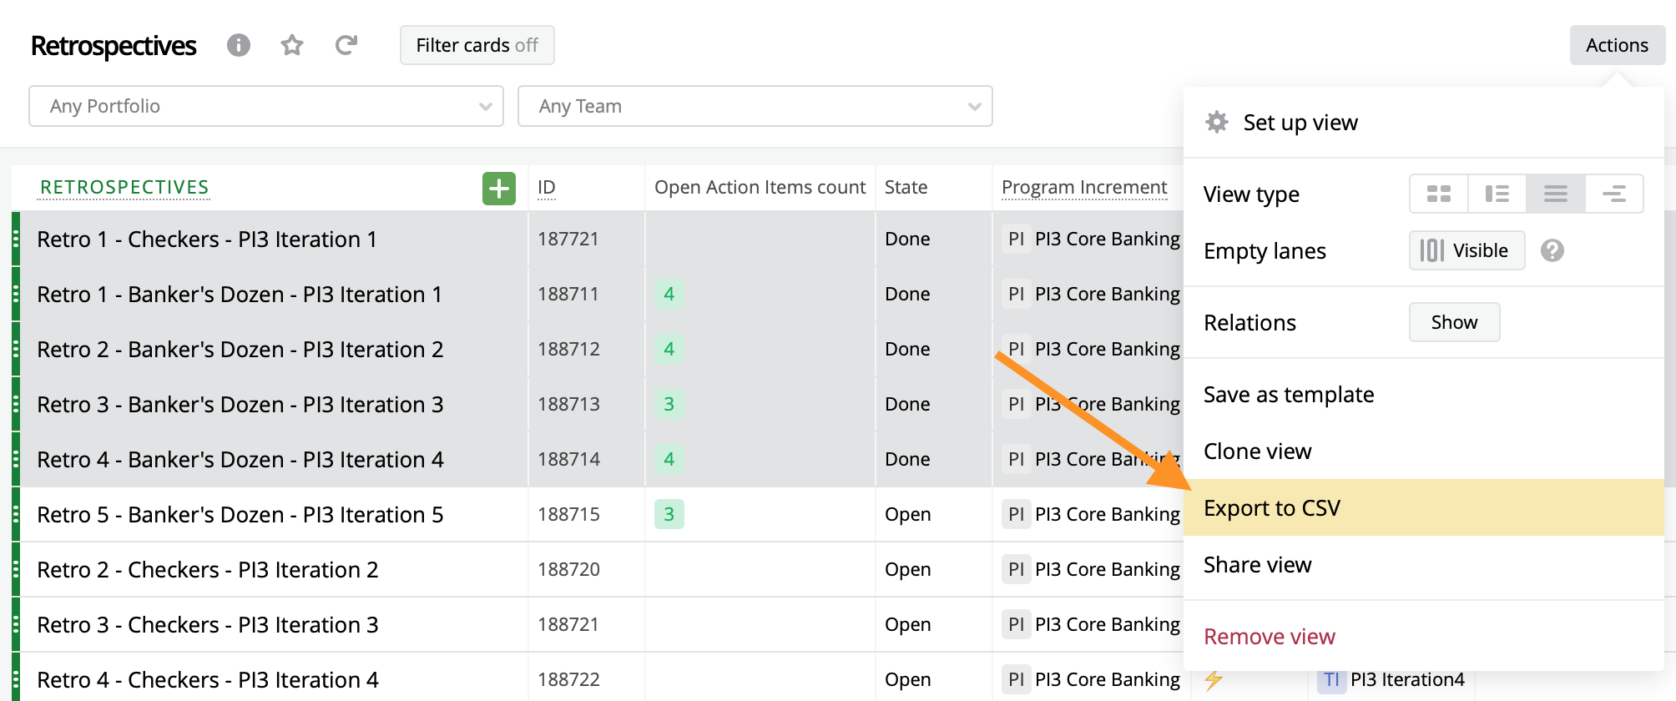Viewport: 1676px width, 701px height.
Task: Click the Empty lanes help question mark
Action: tap(1552, 250)
